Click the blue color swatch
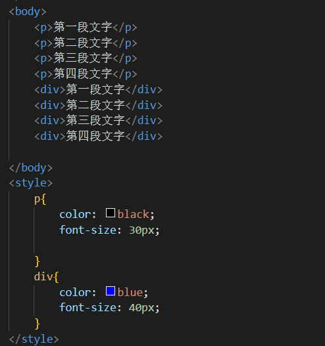This screenshot has height=346, width=325. [111, 291]
